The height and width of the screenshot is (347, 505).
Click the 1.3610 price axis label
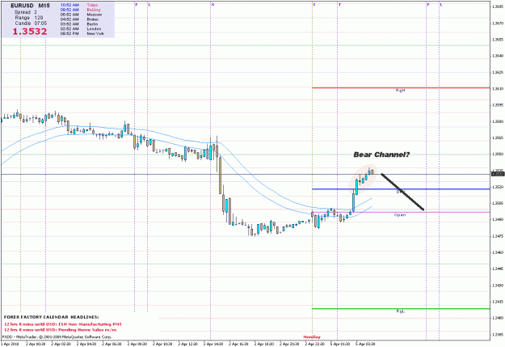(x=498, y=89)
